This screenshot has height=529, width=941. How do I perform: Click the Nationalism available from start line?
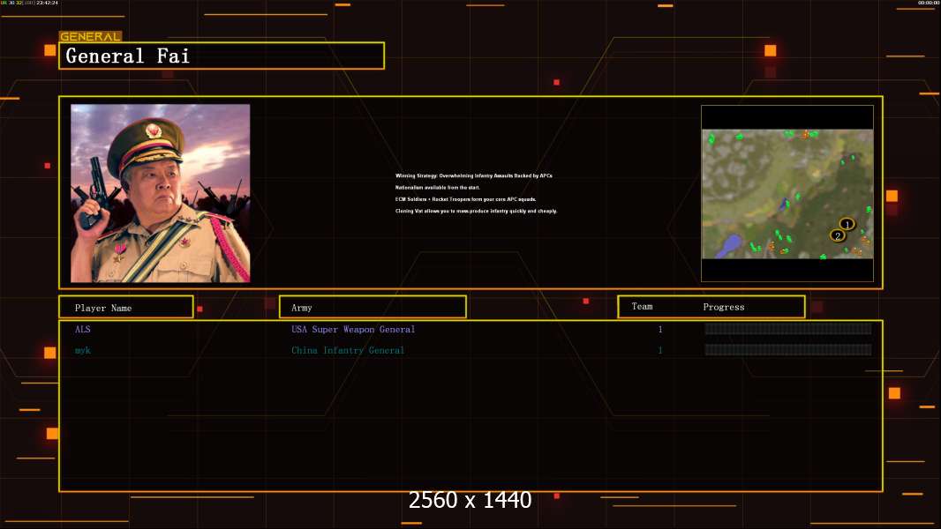pos(438,188)
